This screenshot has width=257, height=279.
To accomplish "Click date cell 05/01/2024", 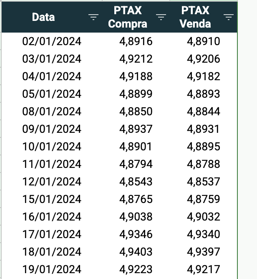I will 52,94.
